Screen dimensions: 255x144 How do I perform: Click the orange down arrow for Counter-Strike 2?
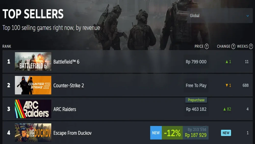[x=227, y=85]
